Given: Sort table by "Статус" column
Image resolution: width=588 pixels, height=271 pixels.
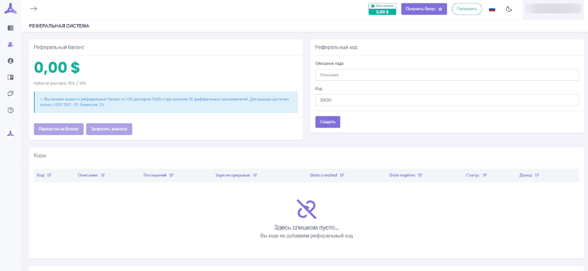Looking at the screenshot, I should [476, 175].
